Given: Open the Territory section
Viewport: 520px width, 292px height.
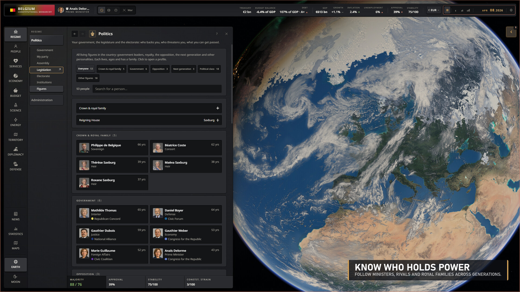Looking at the screenshot, I should pyautogui.click(x=15, y=137).
